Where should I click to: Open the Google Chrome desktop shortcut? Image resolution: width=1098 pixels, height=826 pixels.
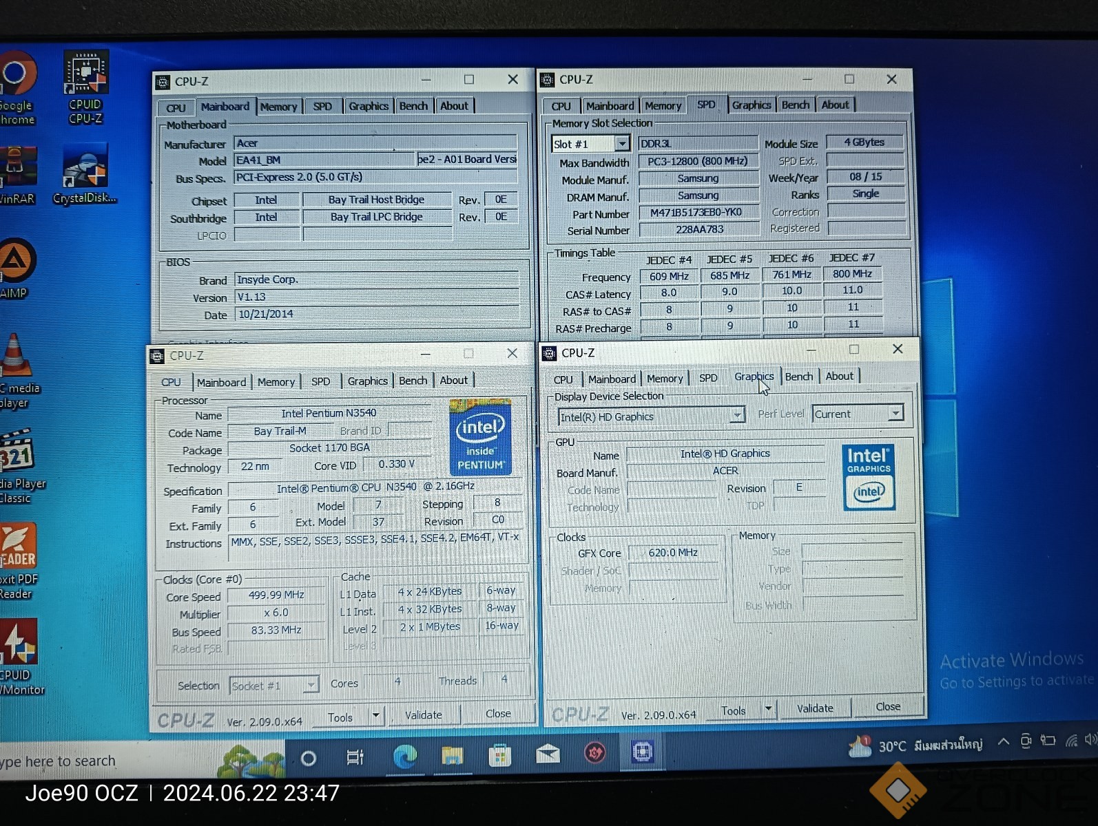click(x=17, y=88)
